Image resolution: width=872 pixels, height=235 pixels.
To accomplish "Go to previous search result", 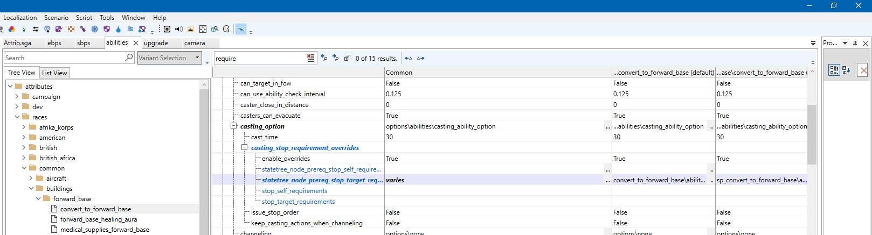I will (324, 58).
